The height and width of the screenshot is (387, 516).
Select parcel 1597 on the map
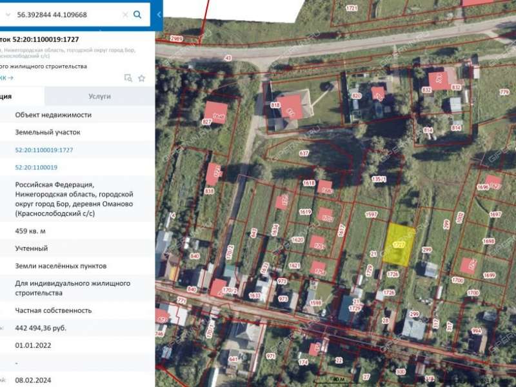pos(371,215)
